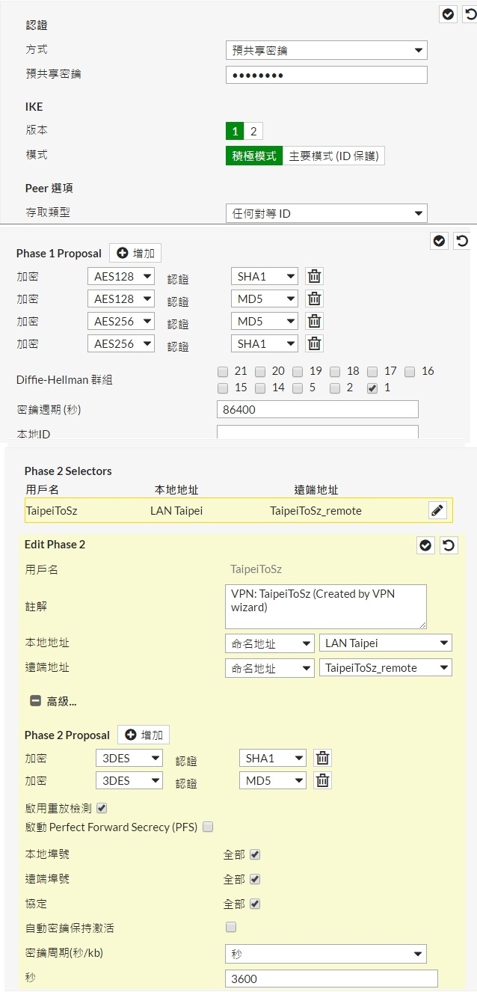Enable Diffie-Hellman group 14 checkbox

tap(260, 388)
